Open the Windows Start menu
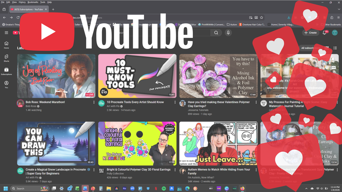This screenshot has height=192, width=342. tap(6, 189)
